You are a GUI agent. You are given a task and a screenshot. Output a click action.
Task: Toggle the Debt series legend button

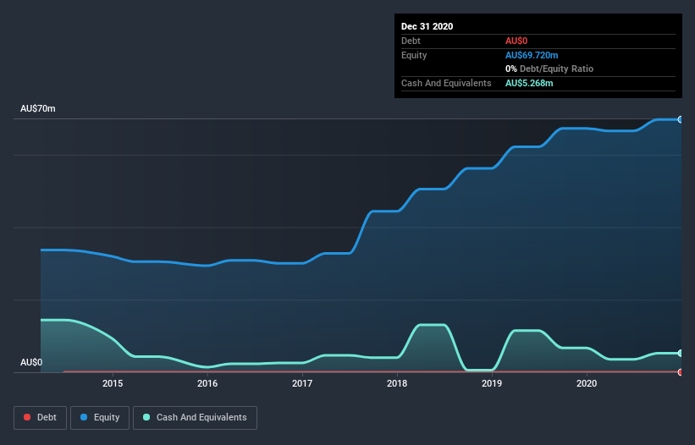click(40, 418)
